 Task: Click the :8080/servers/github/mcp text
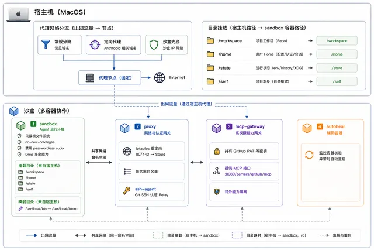[248, 174]
